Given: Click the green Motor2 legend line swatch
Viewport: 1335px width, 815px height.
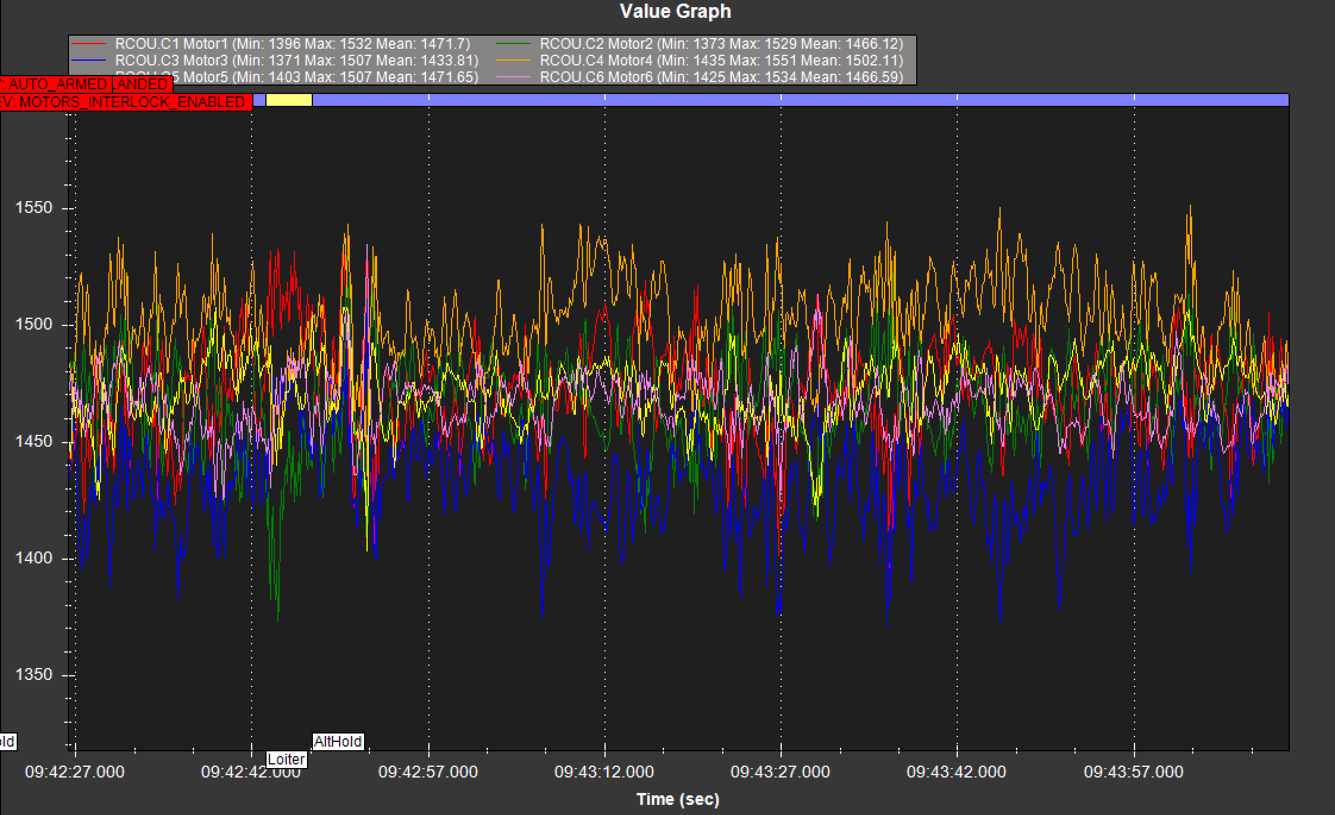Looking at the screenshot, I should point(513,44).
